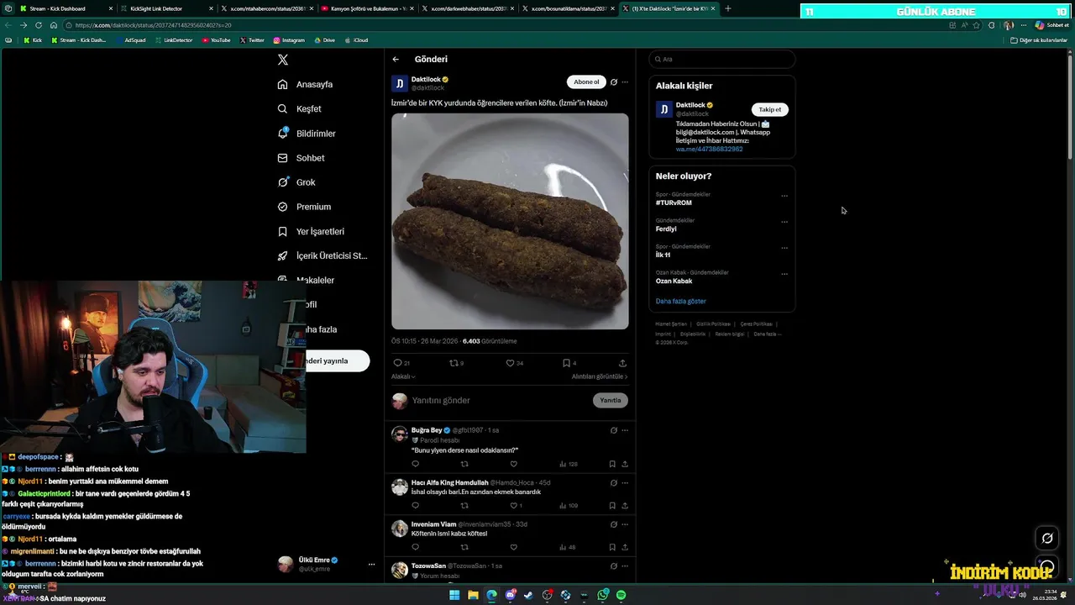Open Steam from the taskbar
This screenshot has width=1075, height=605.
[x=528, y=595]
